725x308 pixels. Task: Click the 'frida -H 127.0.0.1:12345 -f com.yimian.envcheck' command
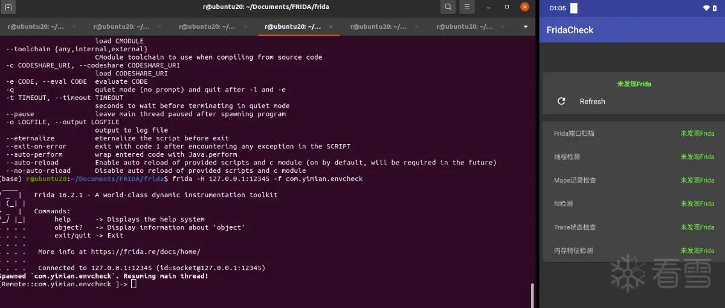click(x=268, y=179)
